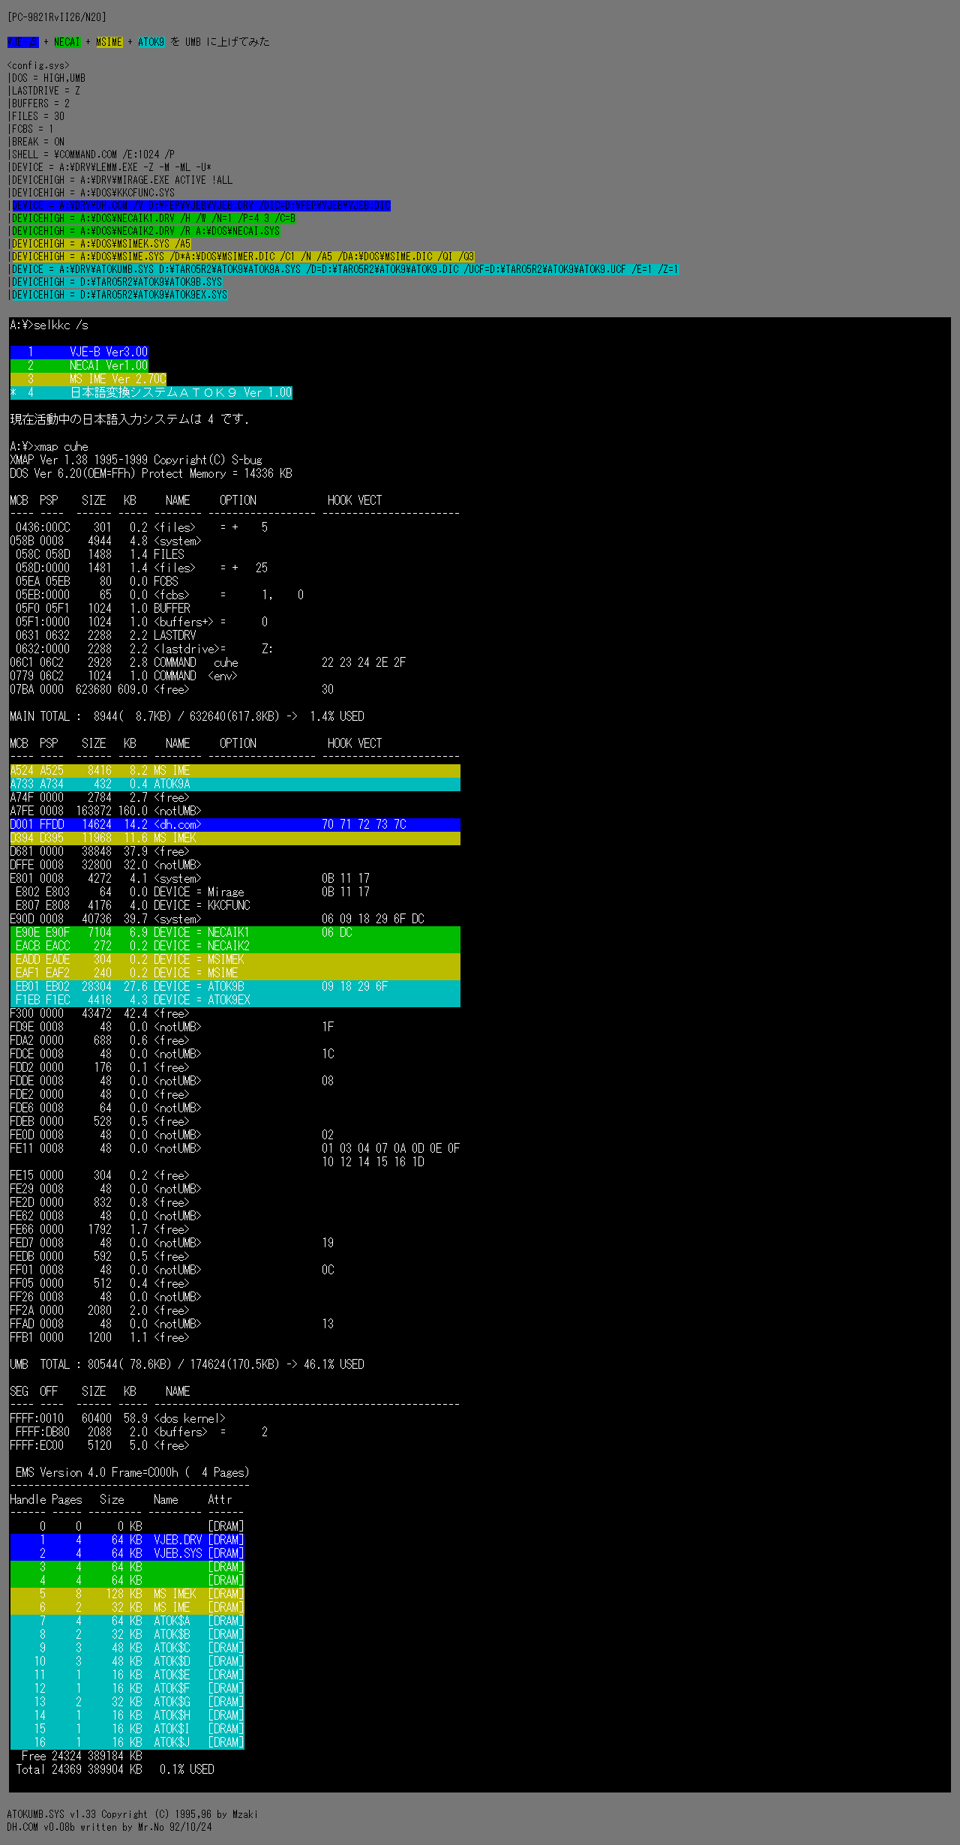Select the blue "VJE-β Ver3.00" entry
The height and width of the screenshot is (1845, 960).
[79, 352]
